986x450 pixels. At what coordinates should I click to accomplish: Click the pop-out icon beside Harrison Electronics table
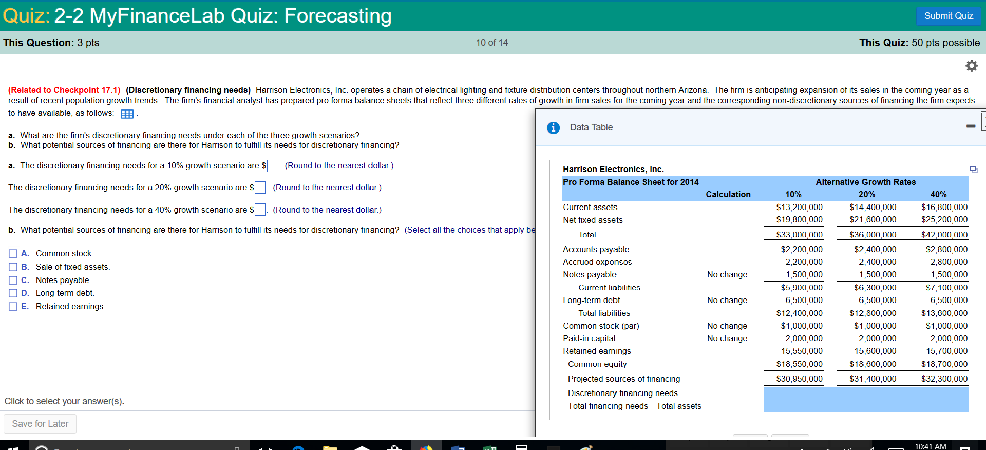point(973,169)
